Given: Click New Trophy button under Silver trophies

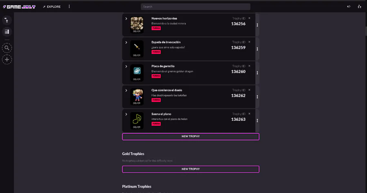Looking at the screenshot, I should pyautogui.click(x=190, y=136).
